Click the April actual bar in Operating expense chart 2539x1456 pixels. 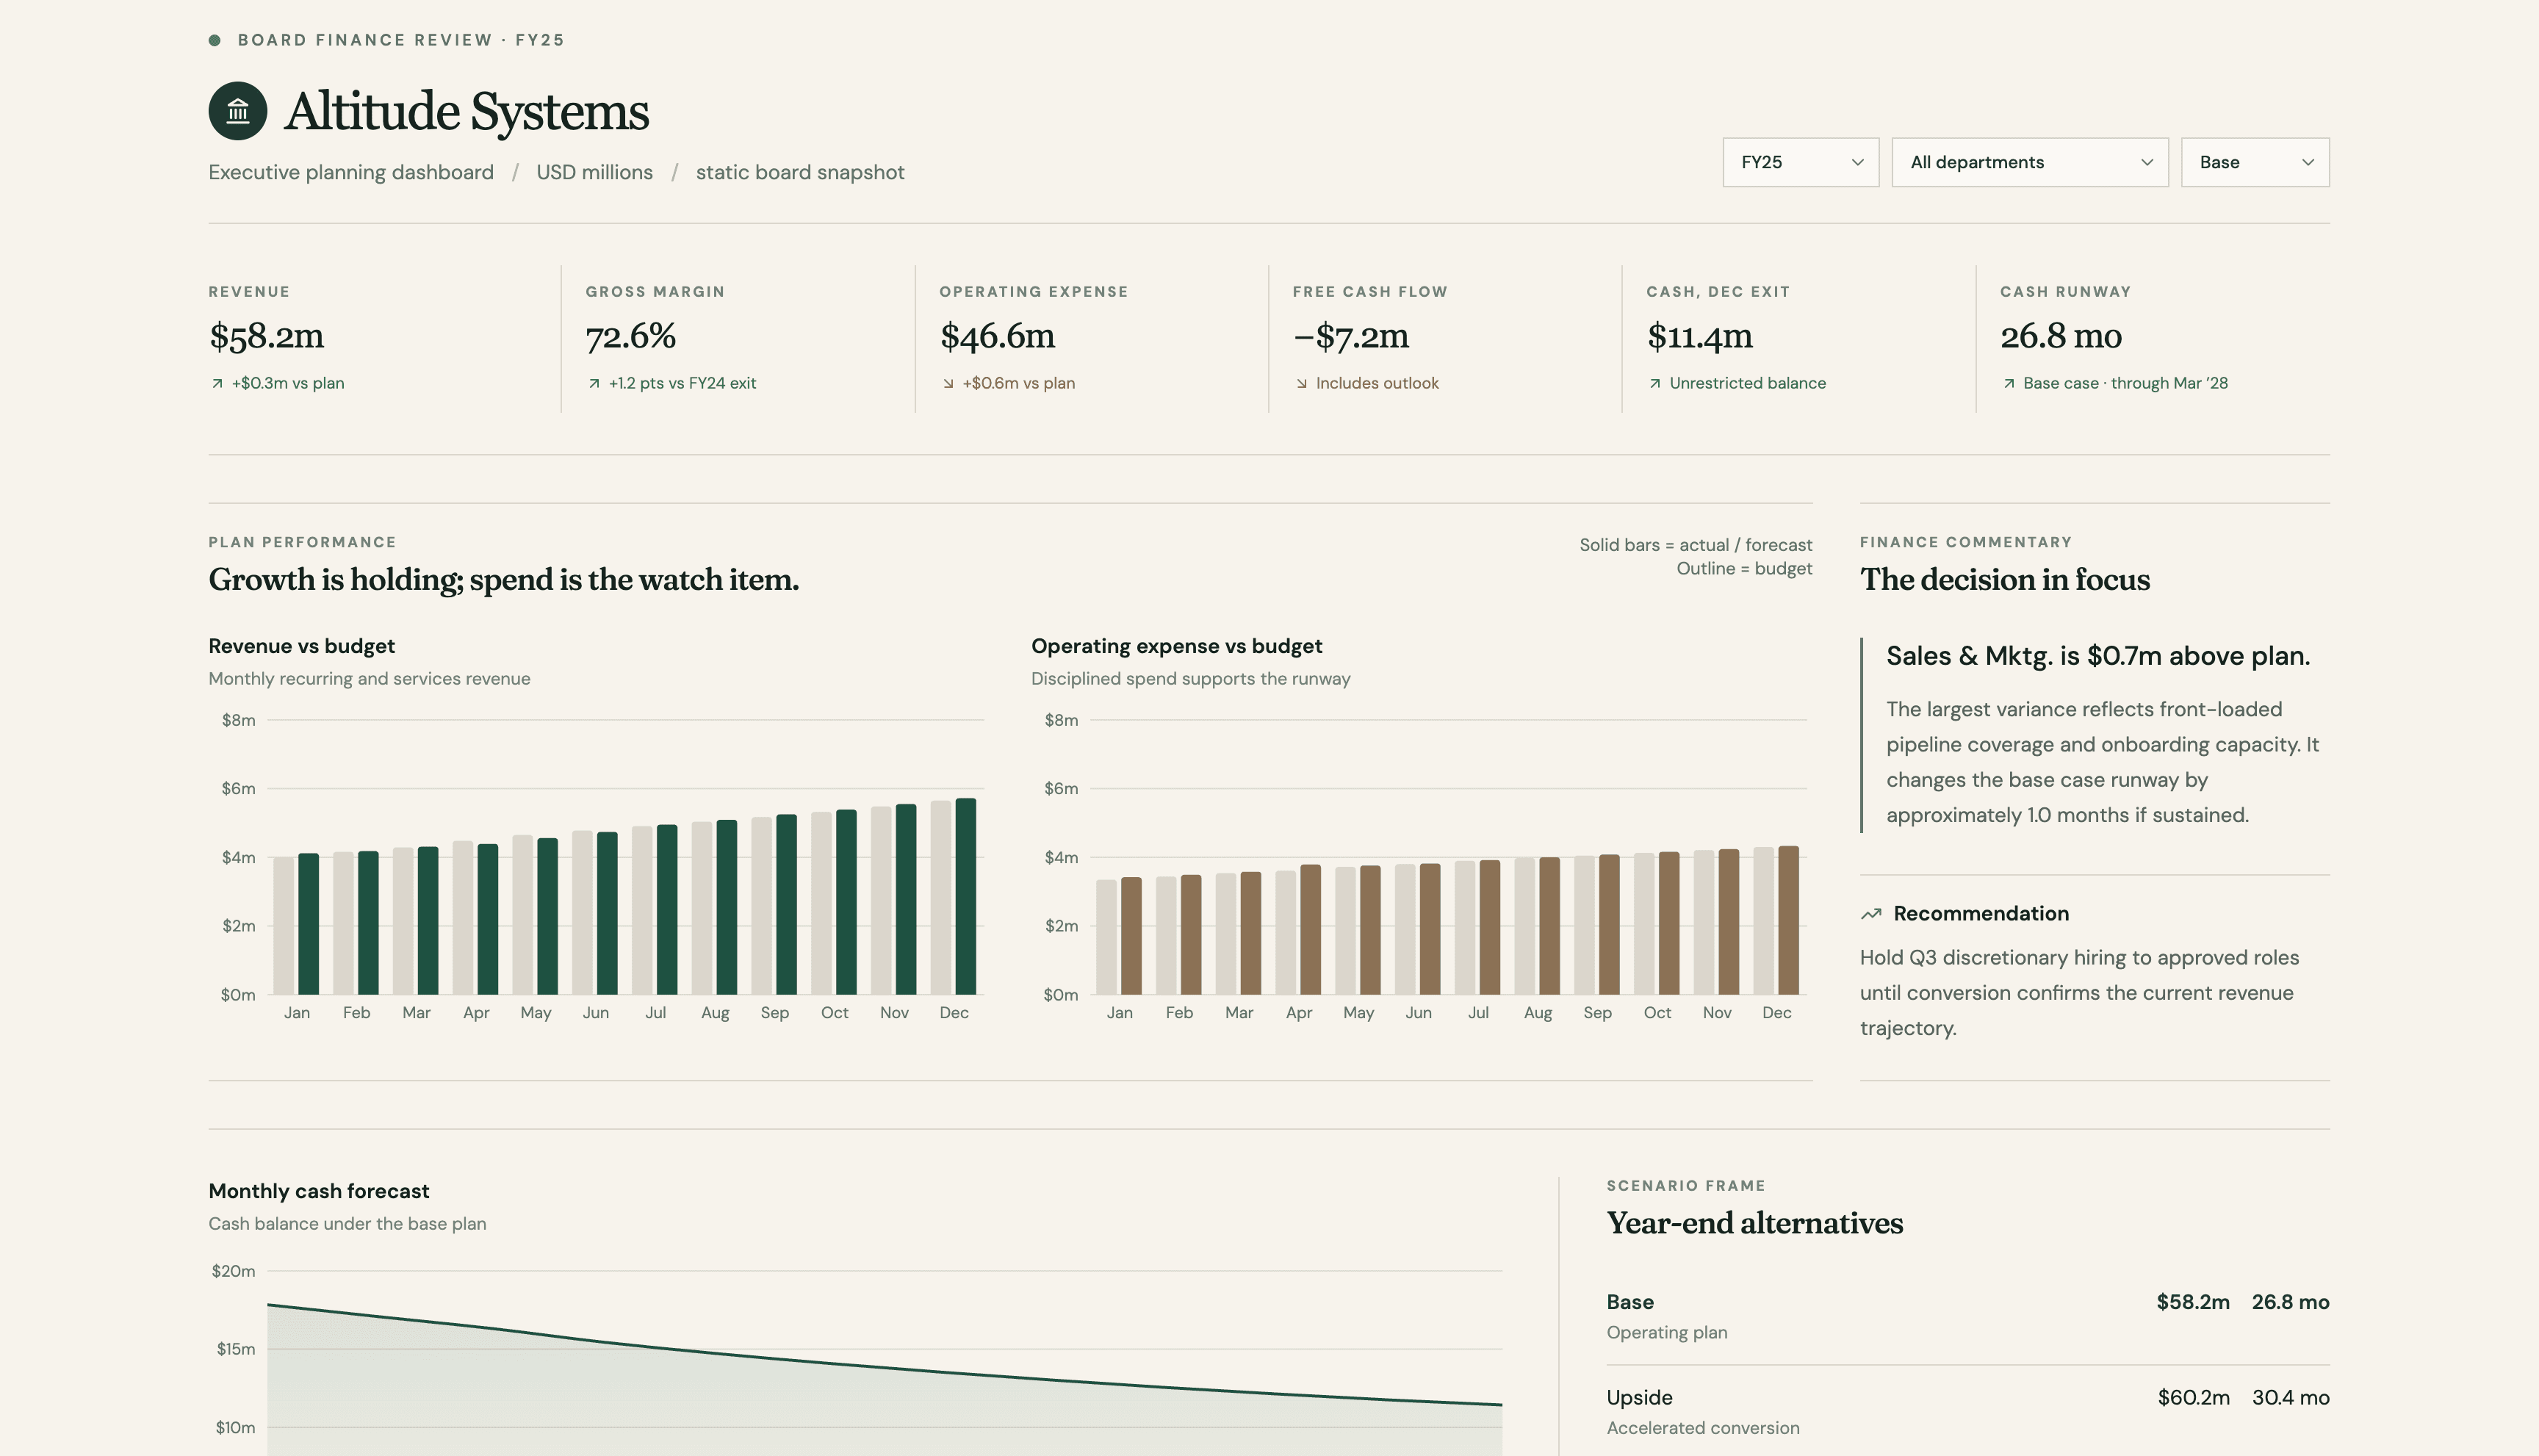coord(1310,929)
